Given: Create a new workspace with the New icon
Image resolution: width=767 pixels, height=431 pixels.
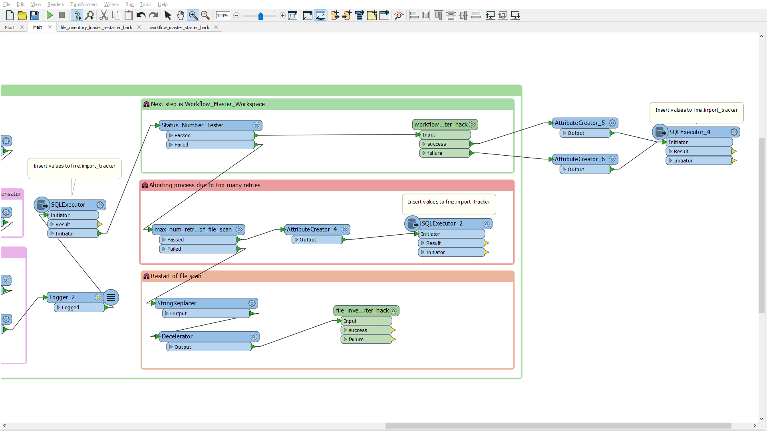Looking at the screenshot, I should click(10, 16).
